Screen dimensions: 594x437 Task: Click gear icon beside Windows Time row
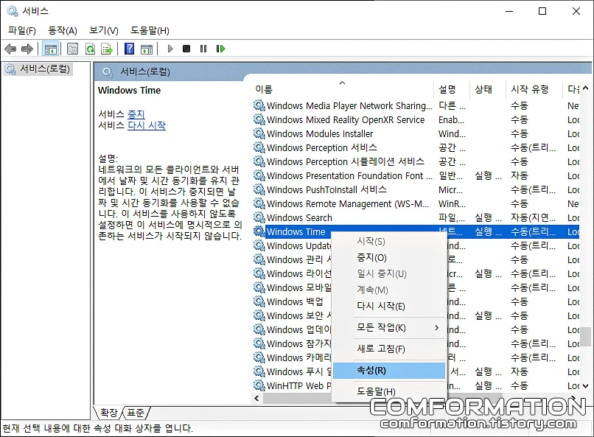pos(259,231)
